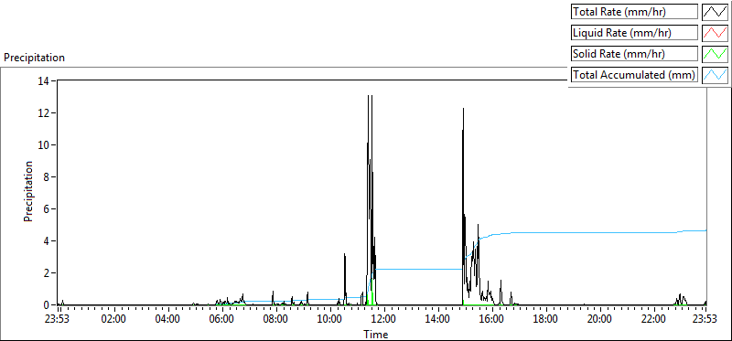
Task: Click the x-axis time label 16:00
Action: coord(491,320)
